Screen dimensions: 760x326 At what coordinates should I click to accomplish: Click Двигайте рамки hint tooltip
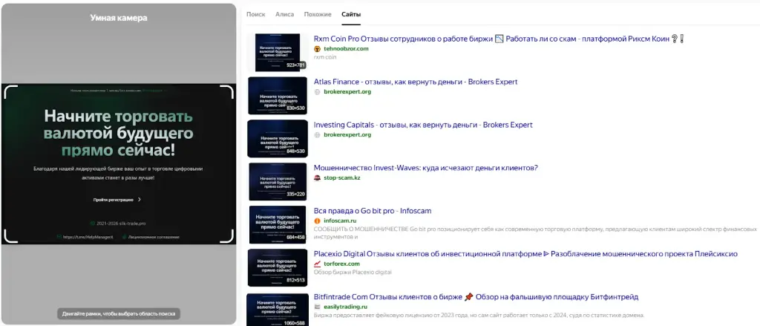(118, 314)
